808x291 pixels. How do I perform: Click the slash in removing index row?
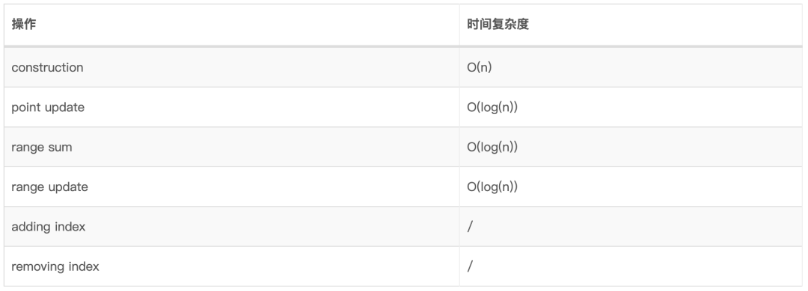[470, 266]
